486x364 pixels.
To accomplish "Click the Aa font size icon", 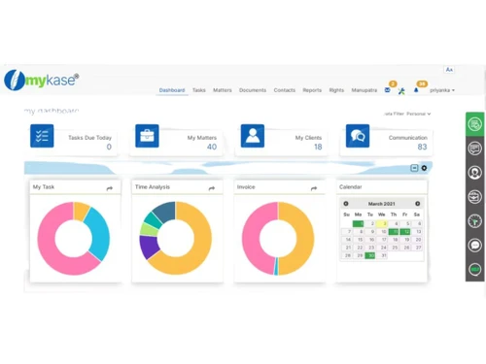I will tap(449, 70).
